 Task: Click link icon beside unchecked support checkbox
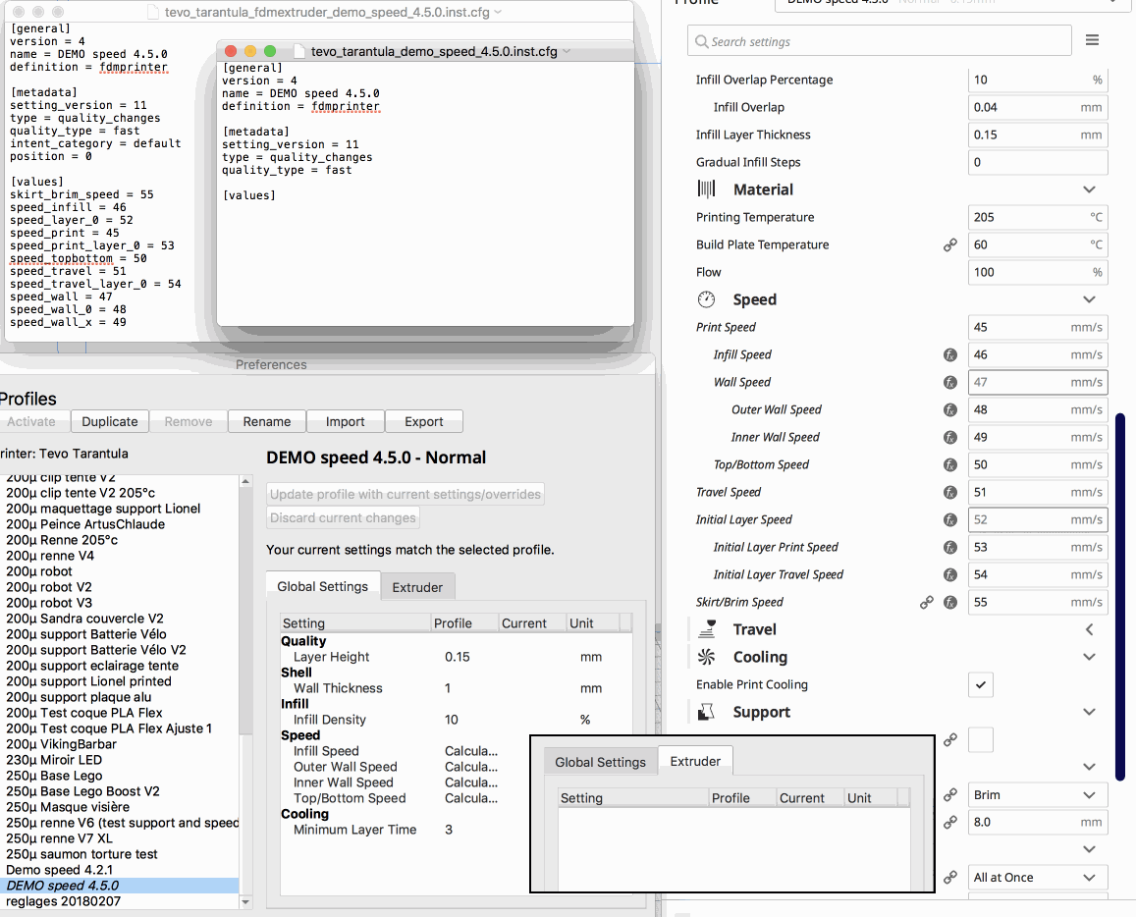pyautogui.click(x=949, y=740)
